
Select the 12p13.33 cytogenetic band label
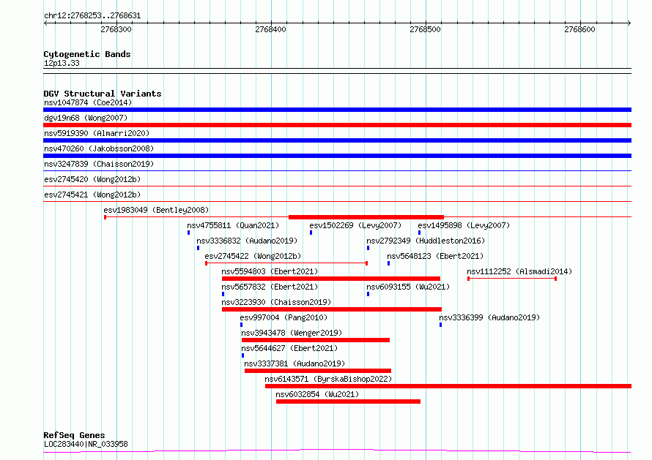click(62, 63)
